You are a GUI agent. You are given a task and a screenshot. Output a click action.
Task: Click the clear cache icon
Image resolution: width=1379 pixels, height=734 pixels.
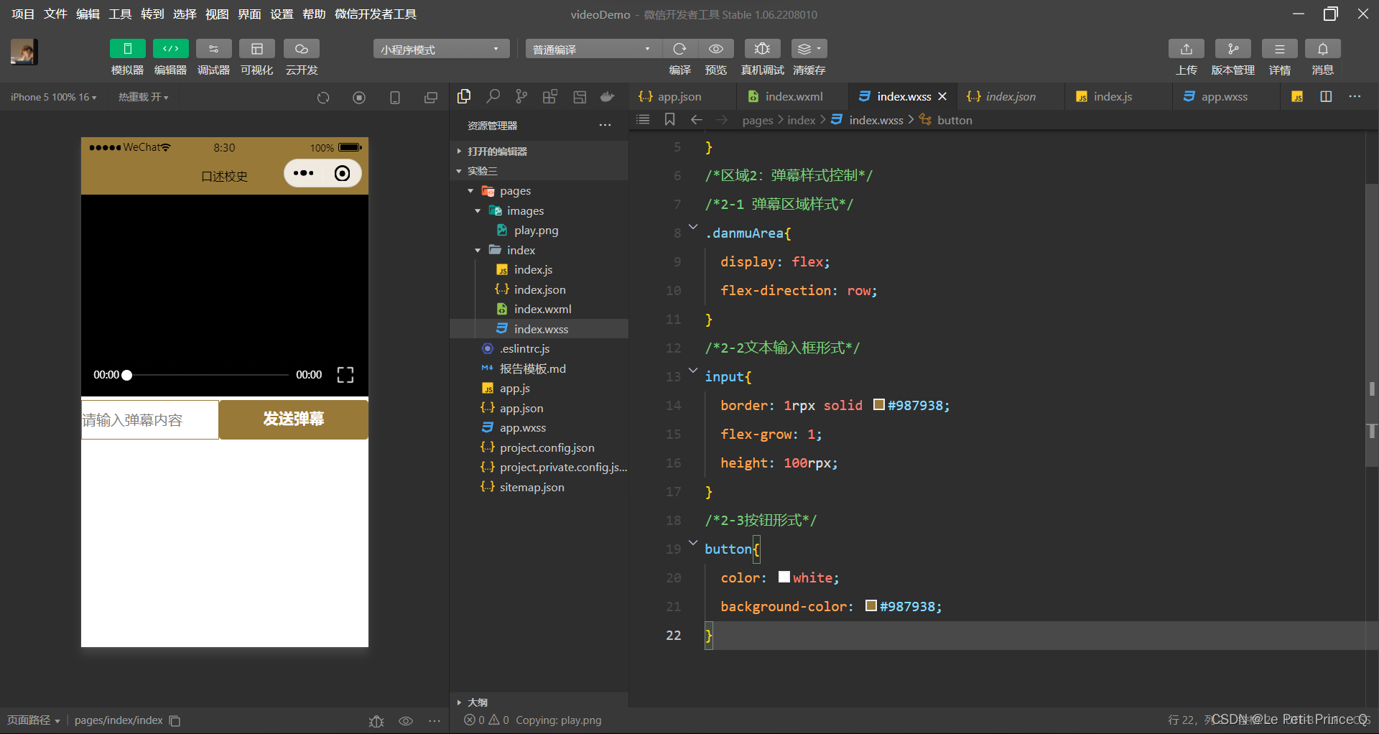pyautogui.click(x=809, y=49)
